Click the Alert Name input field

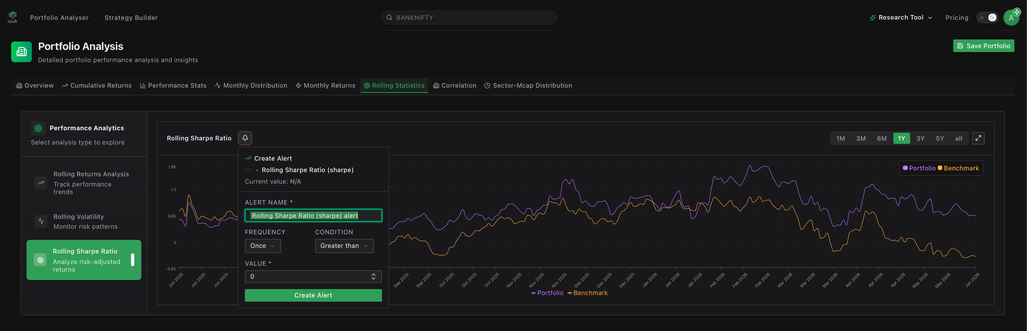point(313,216)
